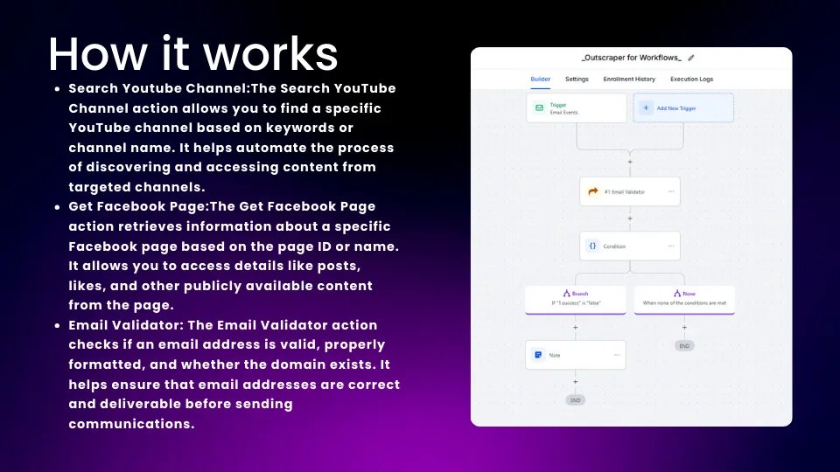Image resolution: width=840 pixels, height=472 pixels.
Task: Click the plus icon in Add New Trigger
Action: click(646, 108)
